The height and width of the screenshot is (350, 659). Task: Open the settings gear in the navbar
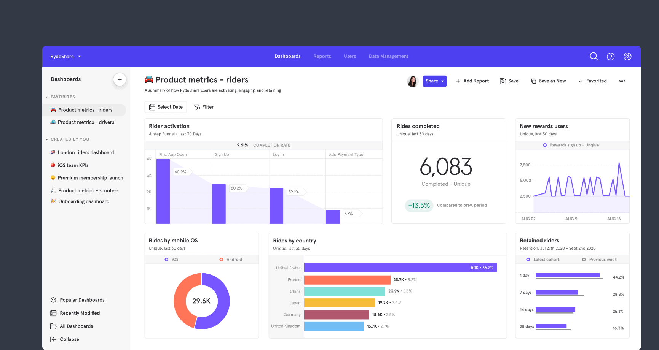tap(627, 56)
